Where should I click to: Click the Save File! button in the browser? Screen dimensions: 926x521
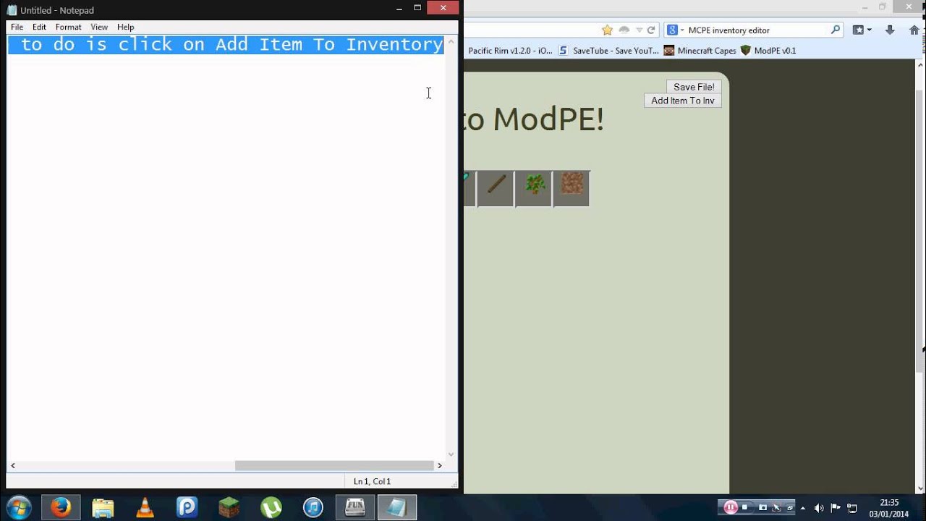[694, 87]
